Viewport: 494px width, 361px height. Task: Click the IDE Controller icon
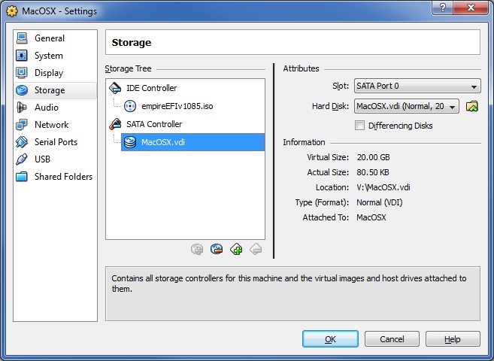[115, 88]
